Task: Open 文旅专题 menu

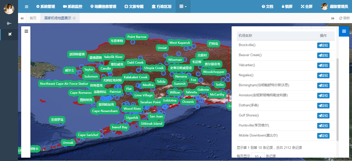Action: tap(134, 6)
